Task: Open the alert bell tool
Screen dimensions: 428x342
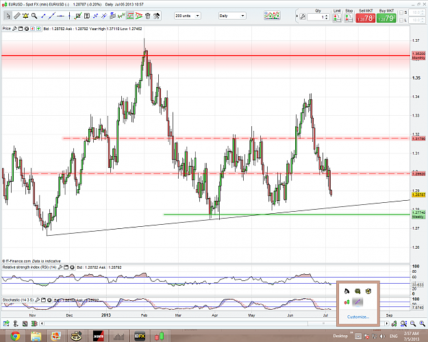Action: pos(25,16)
